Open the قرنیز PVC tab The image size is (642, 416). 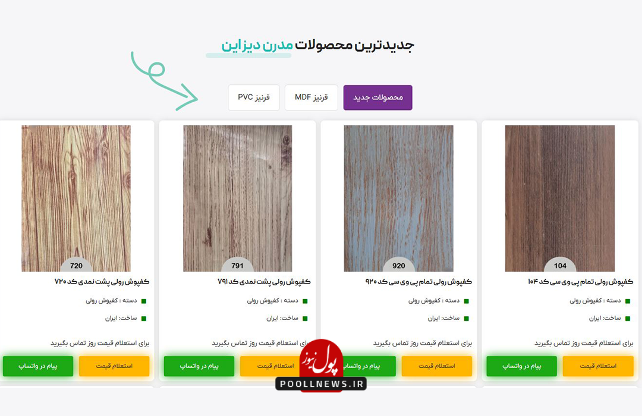(x=254, y=97)
